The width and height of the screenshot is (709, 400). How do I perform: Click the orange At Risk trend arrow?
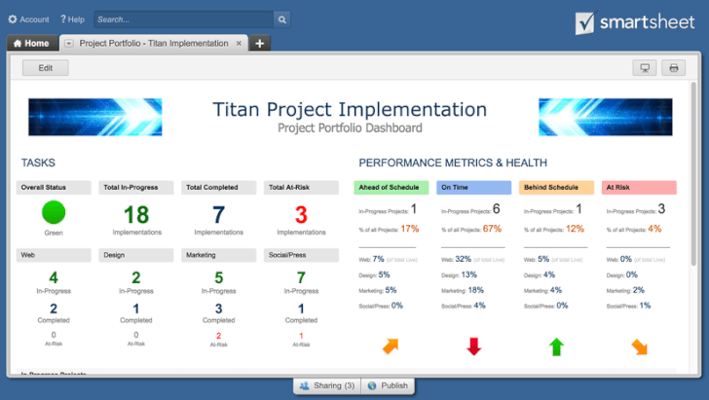639,346
